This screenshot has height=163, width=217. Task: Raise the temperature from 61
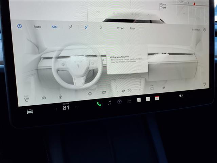point(76,107)
